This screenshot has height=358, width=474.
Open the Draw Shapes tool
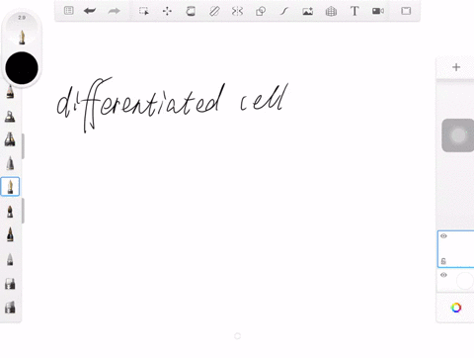261,11
